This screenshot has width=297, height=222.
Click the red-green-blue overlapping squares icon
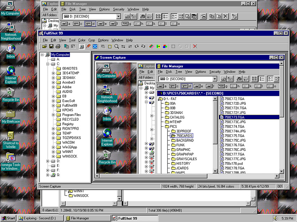(165, 46)
